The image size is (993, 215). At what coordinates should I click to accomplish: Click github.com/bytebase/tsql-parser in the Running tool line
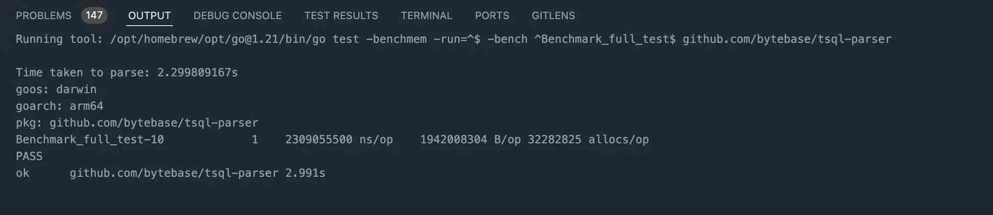pos(787,40)
